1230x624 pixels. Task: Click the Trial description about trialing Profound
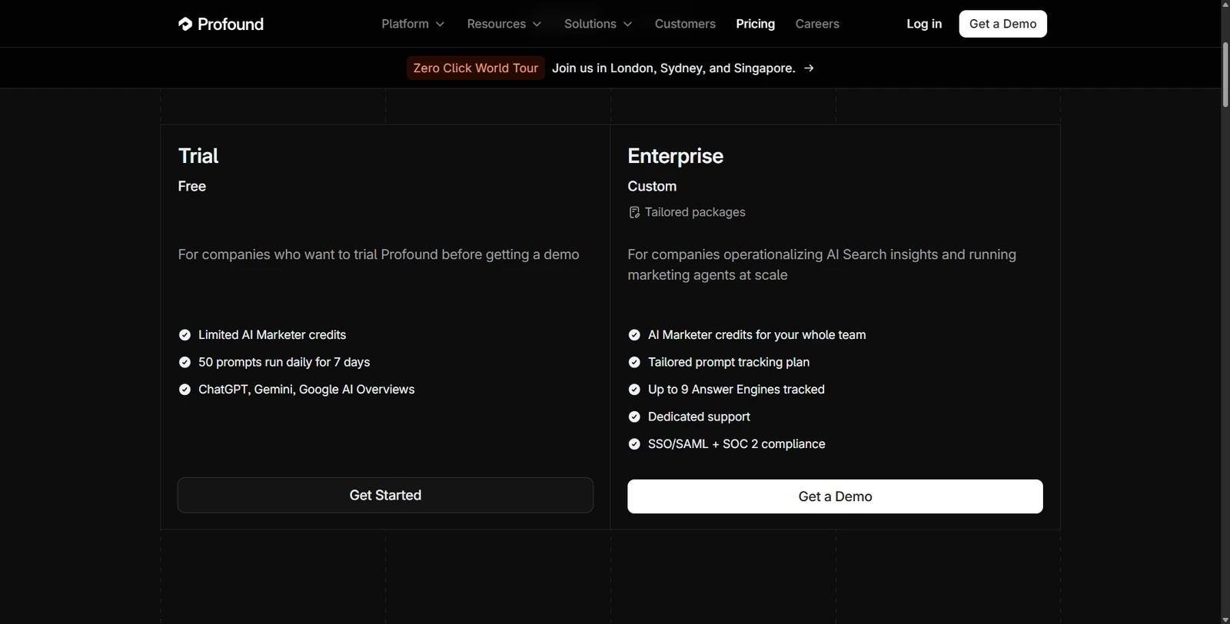tap(378, 254)
